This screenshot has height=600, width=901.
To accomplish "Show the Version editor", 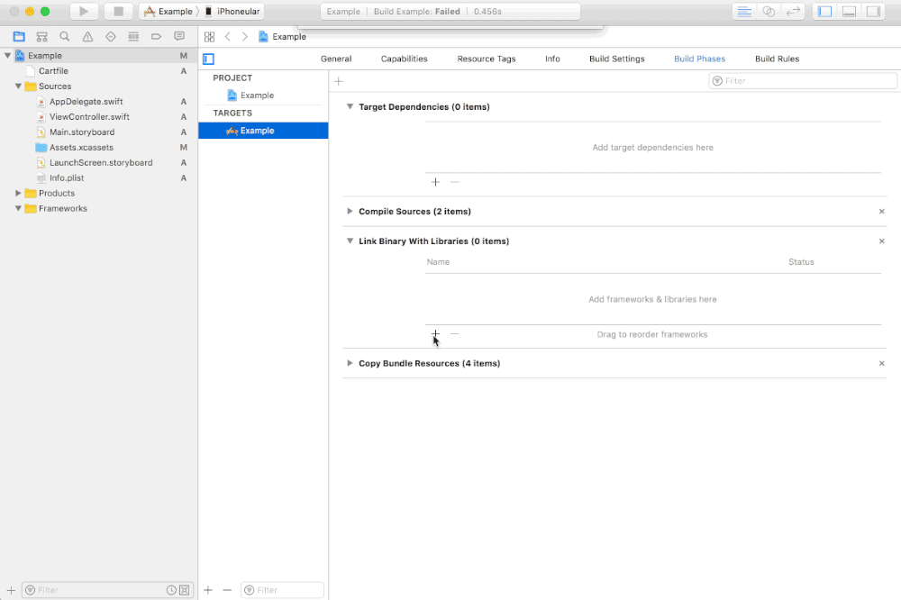I will (x=793, y=12).
